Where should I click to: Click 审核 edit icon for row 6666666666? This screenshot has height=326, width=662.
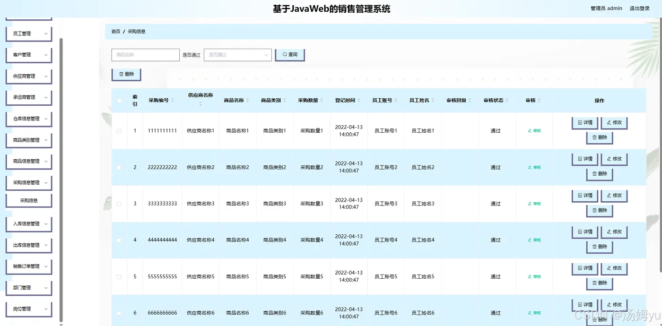534,313
